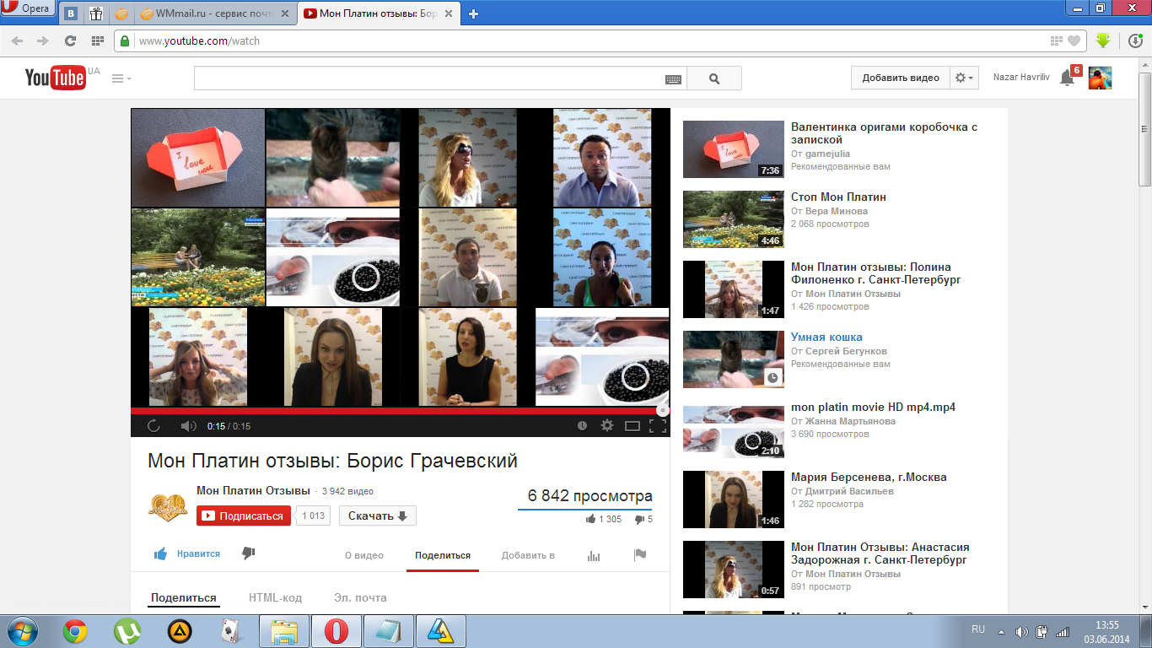Open Opera Speed Dial grid beside reload
This screenshot has width=1152, height=648.
[97, 40]
